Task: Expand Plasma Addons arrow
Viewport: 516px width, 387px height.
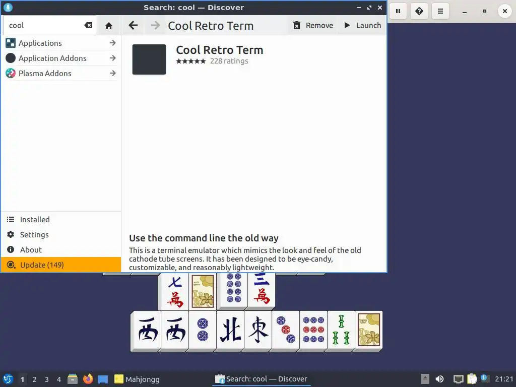Action: (112, 74)
